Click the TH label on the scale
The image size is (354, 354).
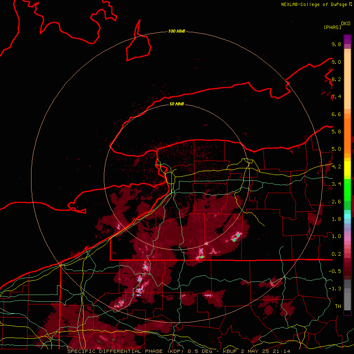(338, 306)
